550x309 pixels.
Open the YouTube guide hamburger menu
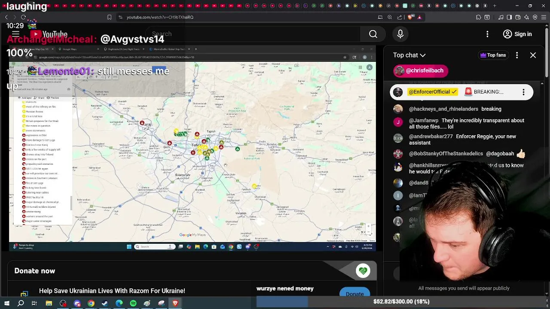click(x=16, y=34)
